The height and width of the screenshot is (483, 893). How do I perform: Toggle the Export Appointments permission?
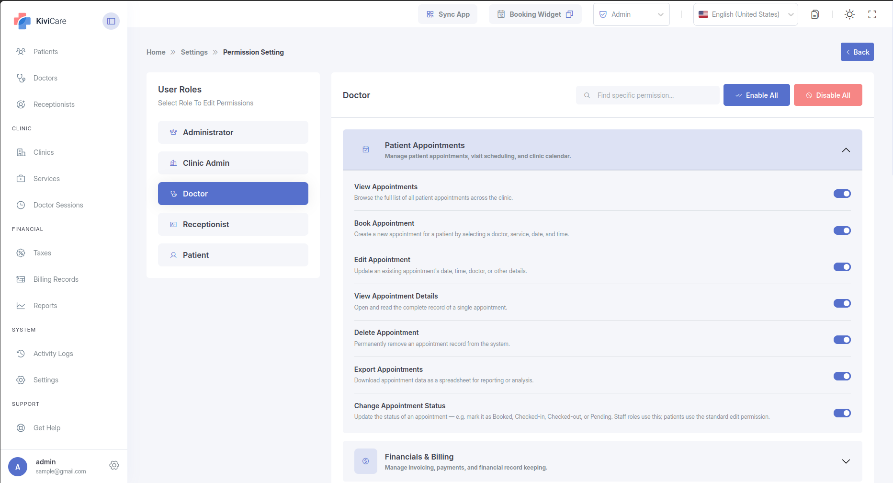tap(842, 376)
